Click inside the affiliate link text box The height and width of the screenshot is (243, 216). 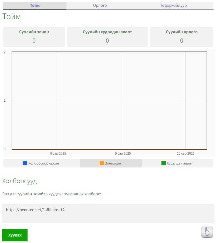(x=108, y=213)
